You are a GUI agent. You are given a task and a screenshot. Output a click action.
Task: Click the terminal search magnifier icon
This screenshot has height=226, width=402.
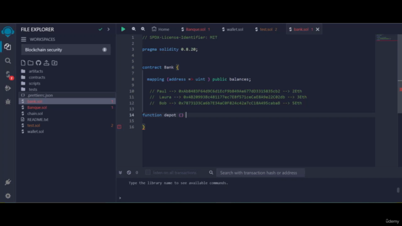211,173
